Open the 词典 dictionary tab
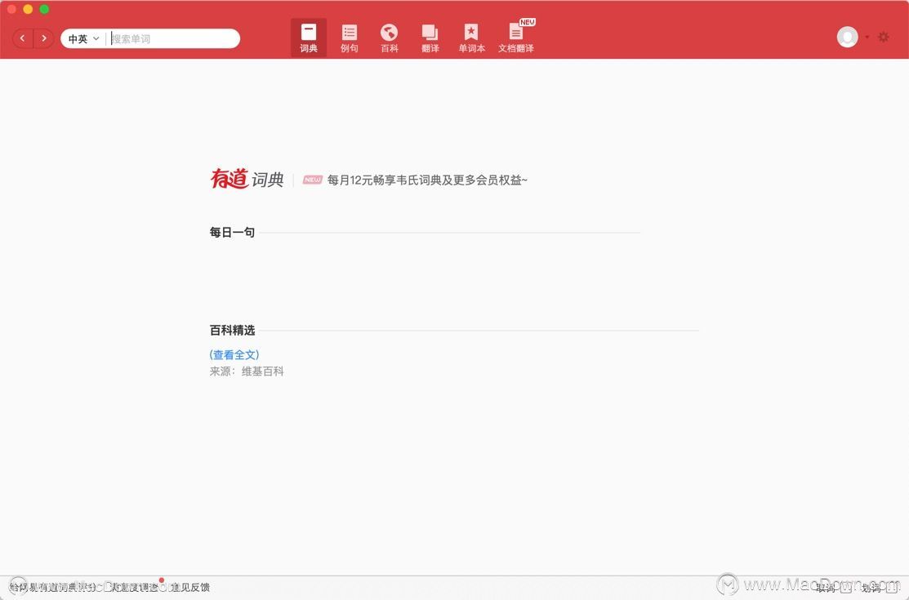The image size is (909, 600). [309, 38]
